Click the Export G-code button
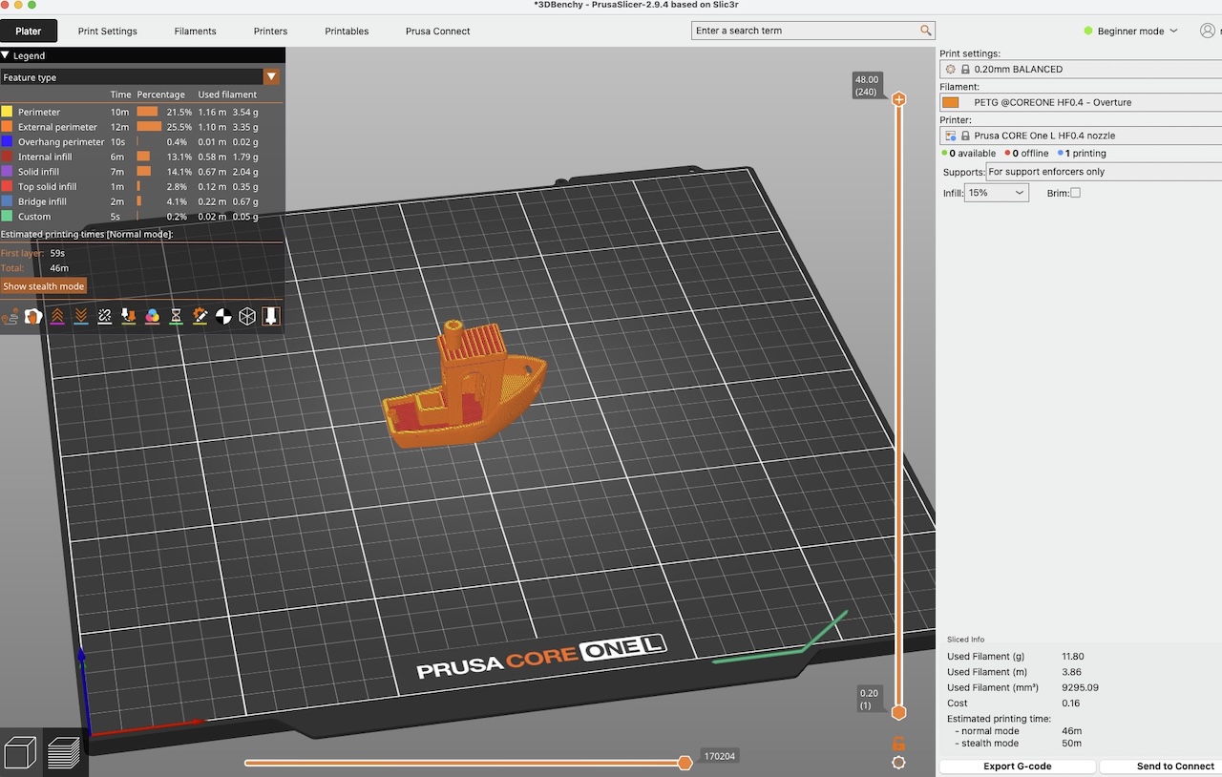 click(1017, 766)
